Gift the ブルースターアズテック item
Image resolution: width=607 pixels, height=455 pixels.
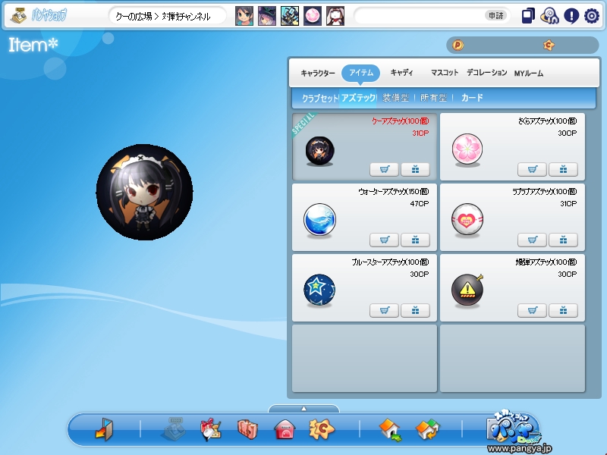click(x=415, y=310)
